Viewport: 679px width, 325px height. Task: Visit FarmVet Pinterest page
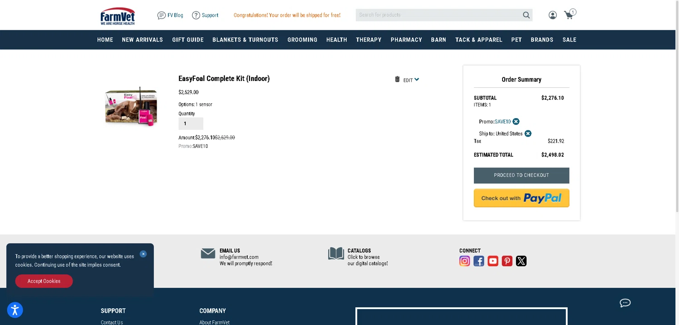click(x=507, y=261)
